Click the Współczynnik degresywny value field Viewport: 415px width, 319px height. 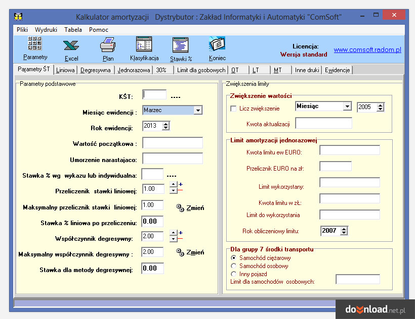[152, 236]
